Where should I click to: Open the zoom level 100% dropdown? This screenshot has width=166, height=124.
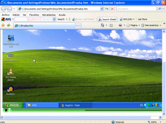(155, 122)
